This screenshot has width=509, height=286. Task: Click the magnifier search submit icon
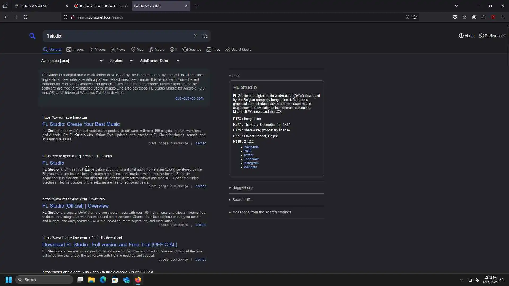pyautogui.click(x=205, y=36)
